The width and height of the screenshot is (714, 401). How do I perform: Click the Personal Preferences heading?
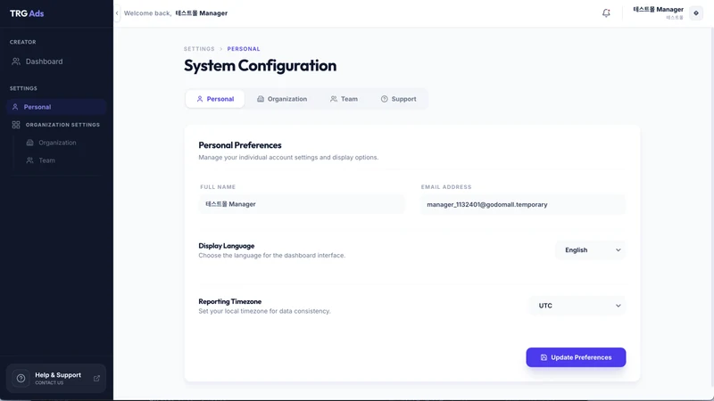coord(240,145)
